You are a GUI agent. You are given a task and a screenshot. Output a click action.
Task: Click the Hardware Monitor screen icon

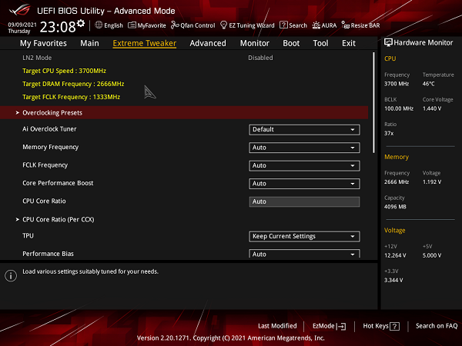click(x=388, y=42)
